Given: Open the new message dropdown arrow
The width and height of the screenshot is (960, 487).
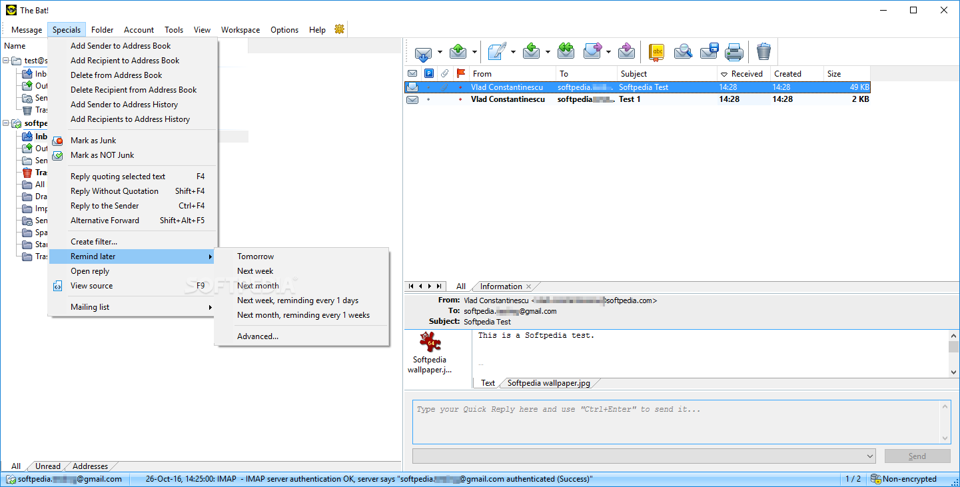Looking at the screenshot, I should coord(513,52).
